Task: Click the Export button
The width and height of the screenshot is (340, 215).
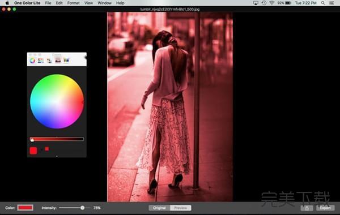Action: tap(325, 208)
